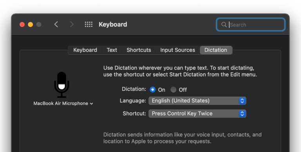Open the Shortcut dropdown Press Control Key Twice
Viewport: 301px width, 152px height.
(x=198, y=114)
